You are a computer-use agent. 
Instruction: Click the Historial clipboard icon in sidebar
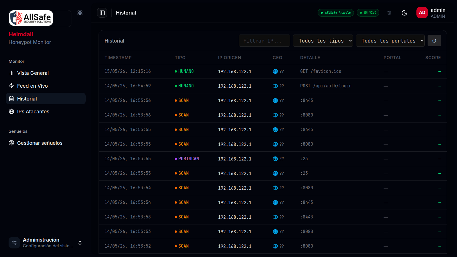pos(11,99)
